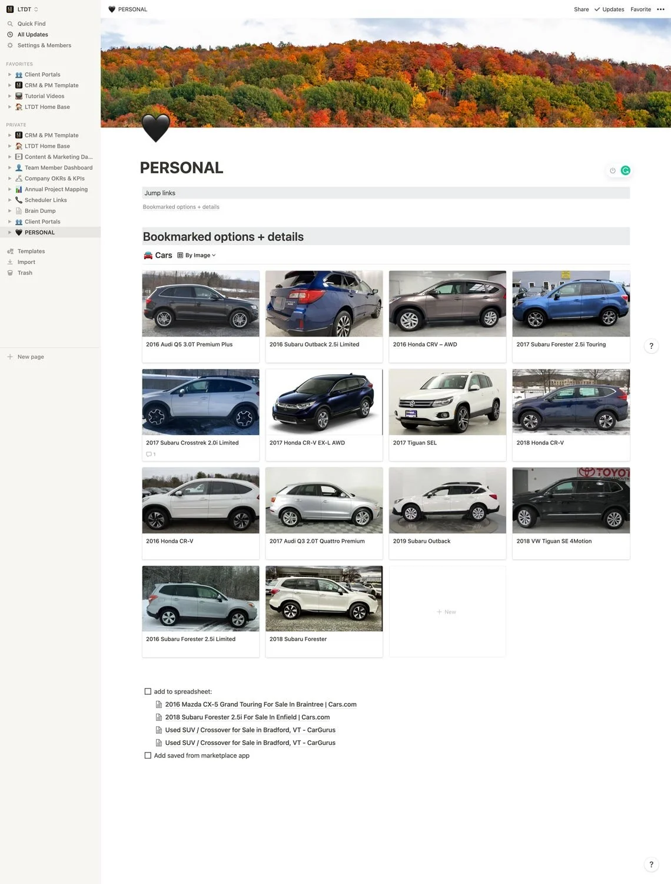Screen dimensions: 671x884
Task: Click Annual Project Mapping chart icon
Action: click(19, 189)
